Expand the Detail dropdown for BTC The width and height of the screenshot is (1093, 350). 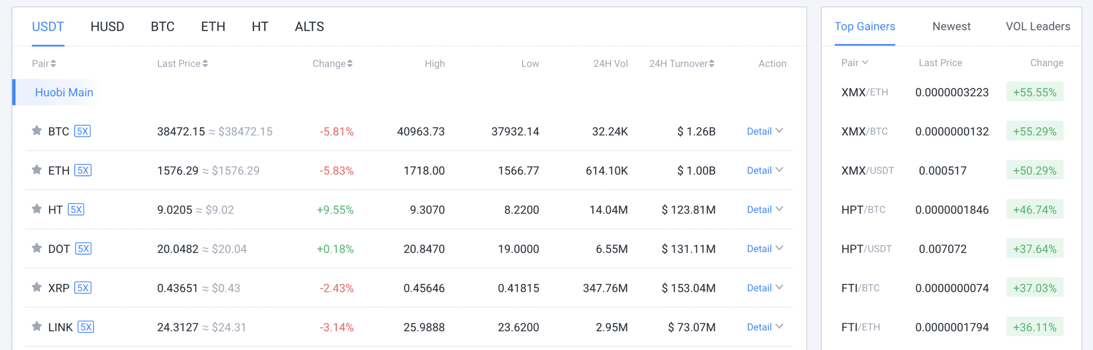click(765, 131)
